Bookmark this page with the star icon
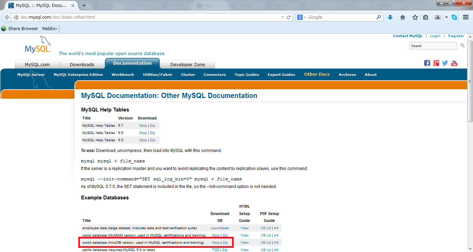The height and width of the screenshot is (252, 473). tap(415, 17)
